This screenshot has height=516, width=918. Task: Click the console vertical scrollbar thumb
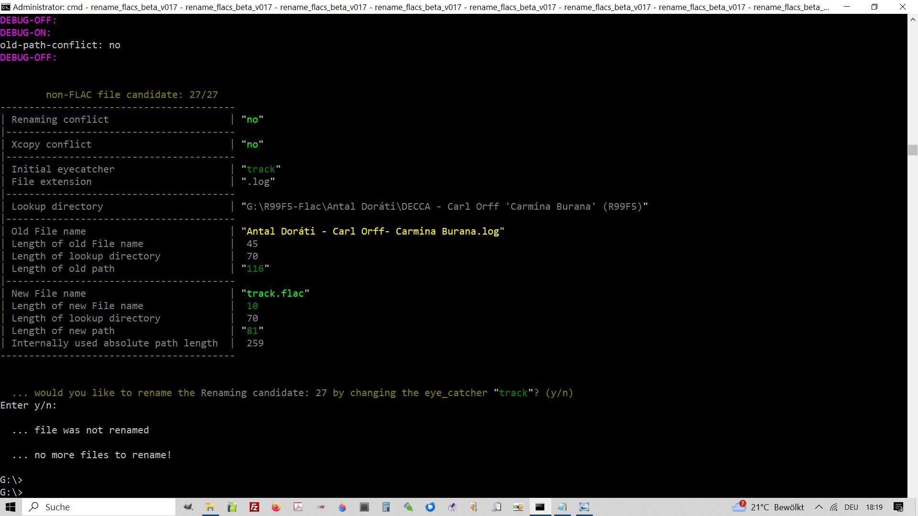[912, 150]
